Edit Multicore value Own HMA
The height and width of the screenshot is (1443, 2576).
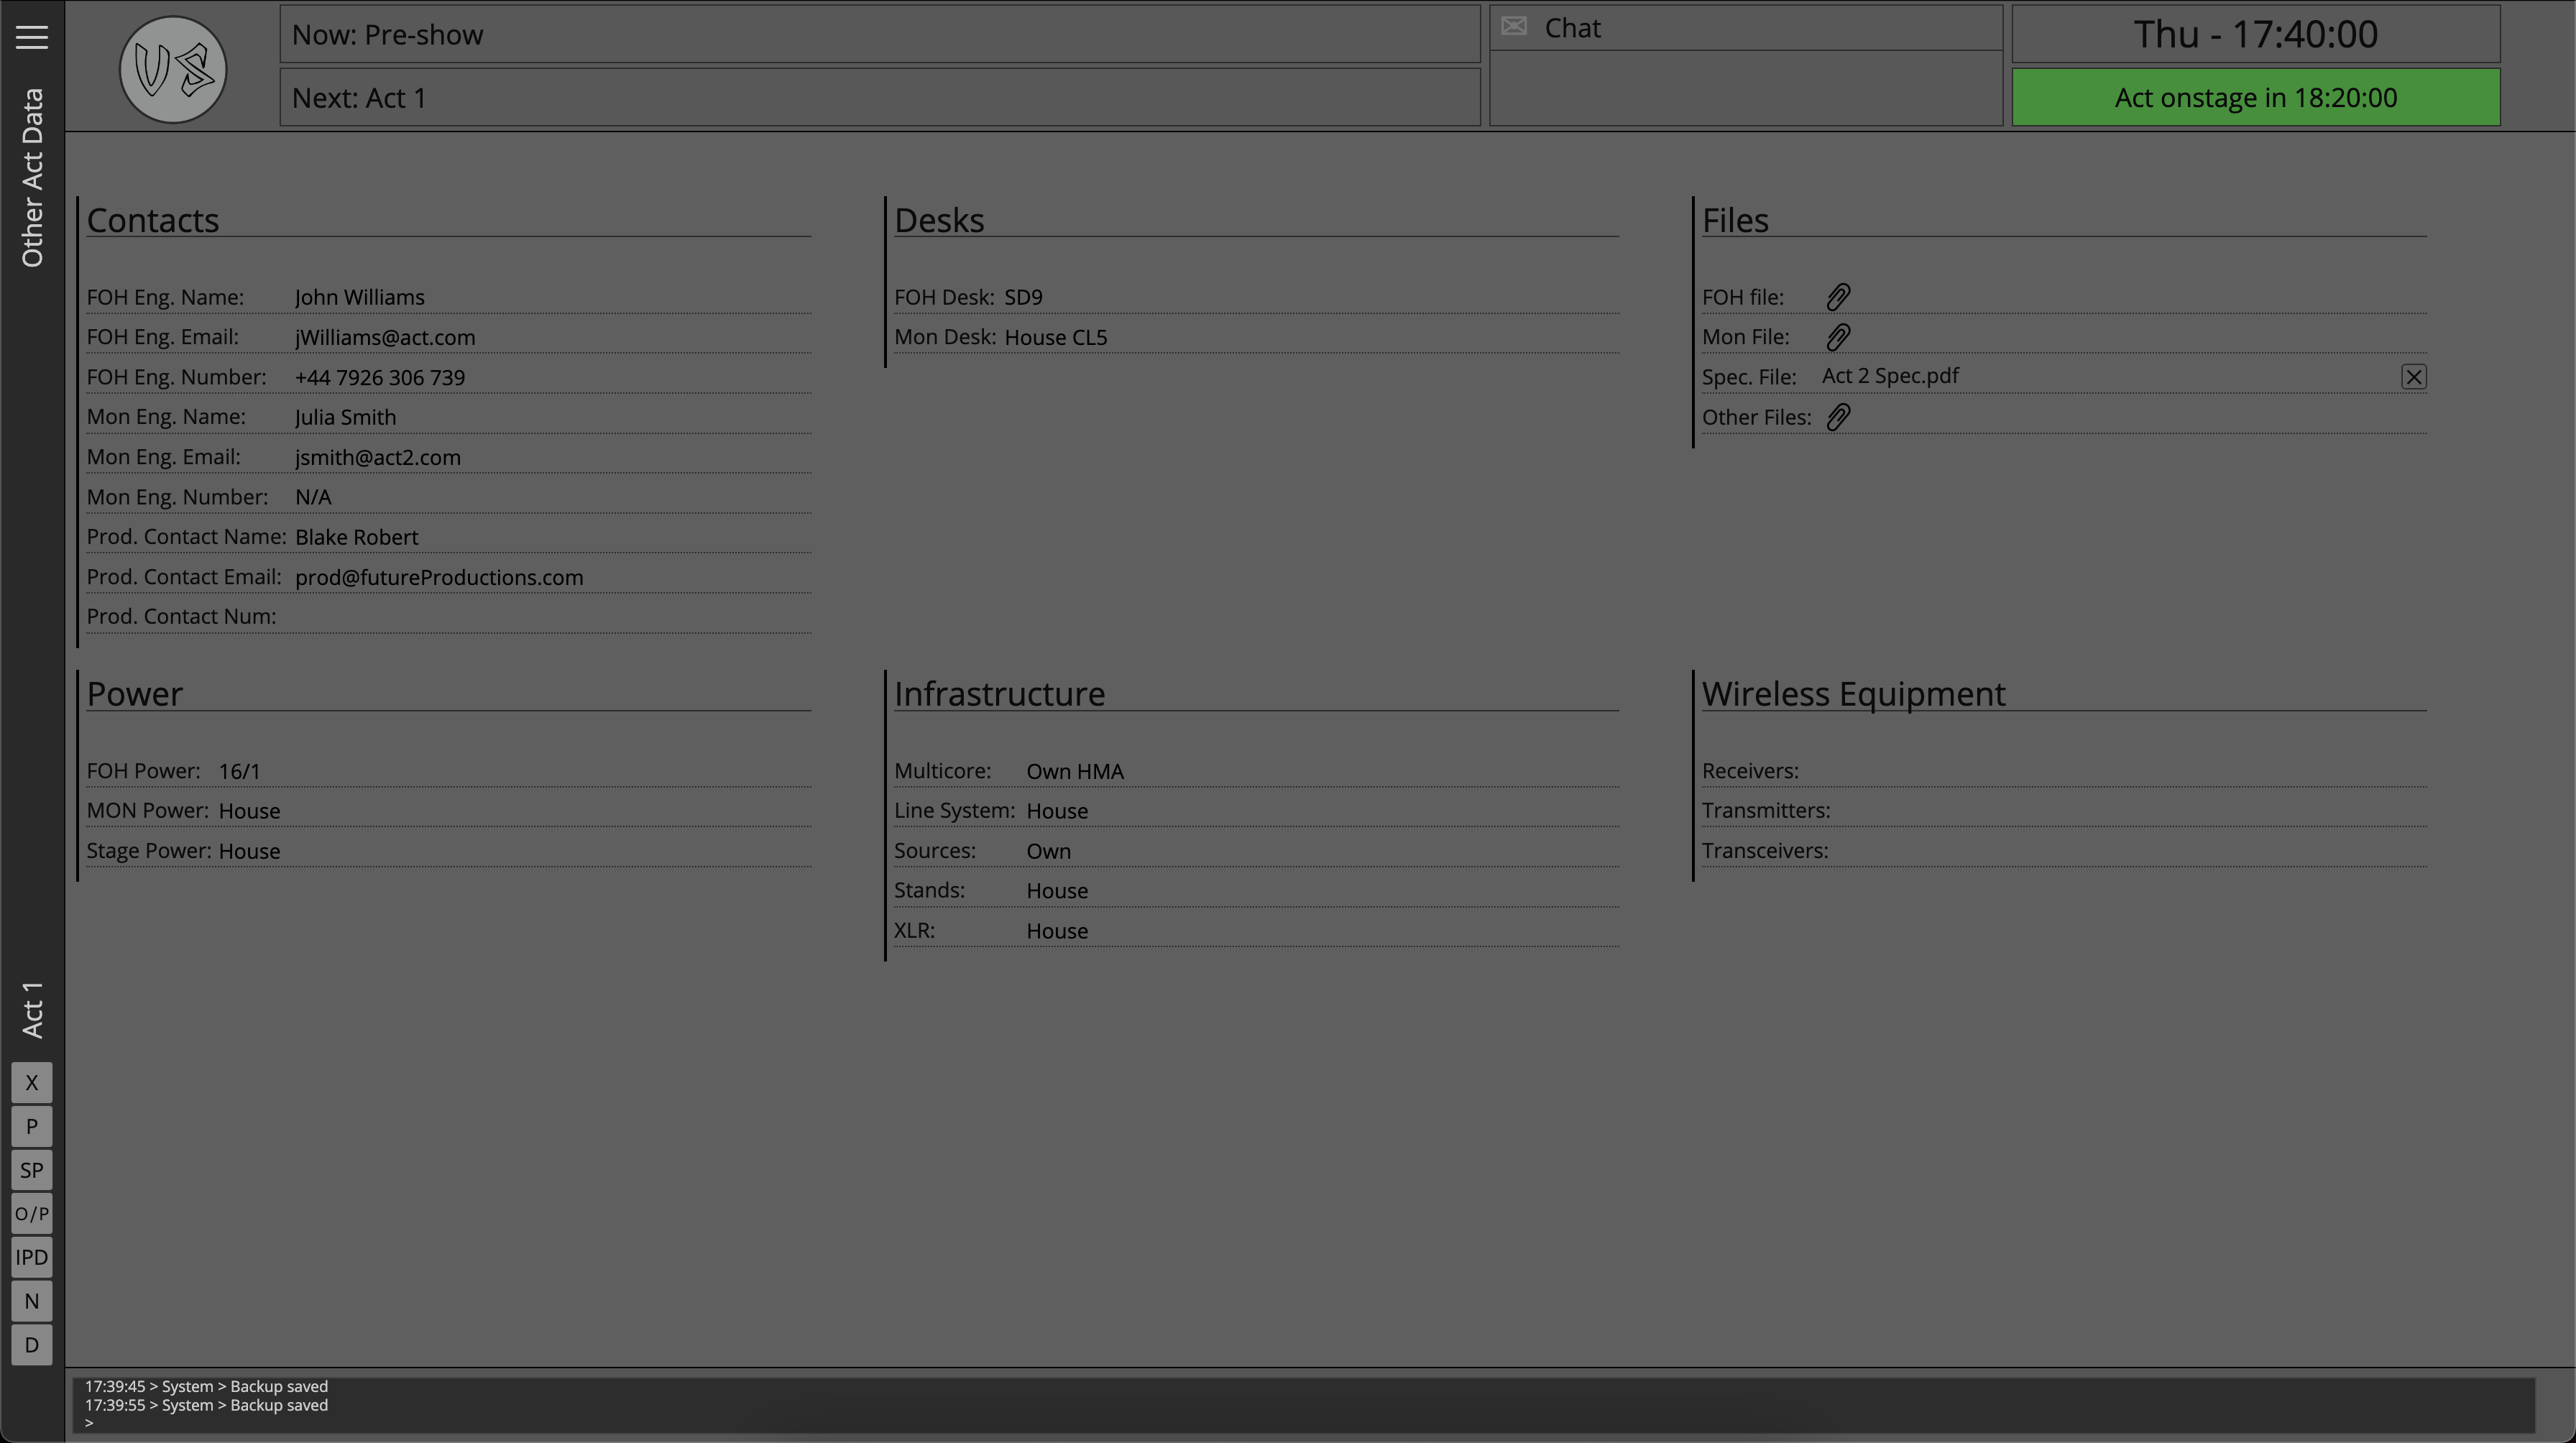[1075, 771]
